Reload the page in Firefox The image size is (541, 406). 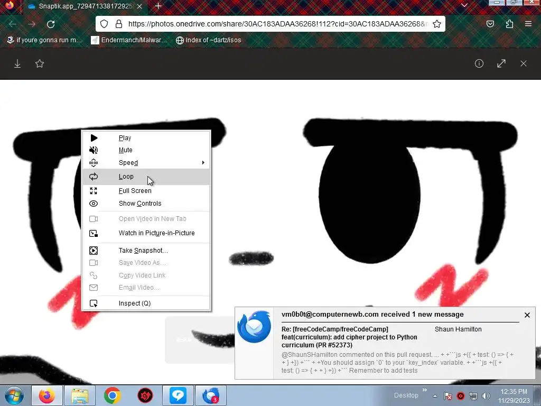[51, 24]
